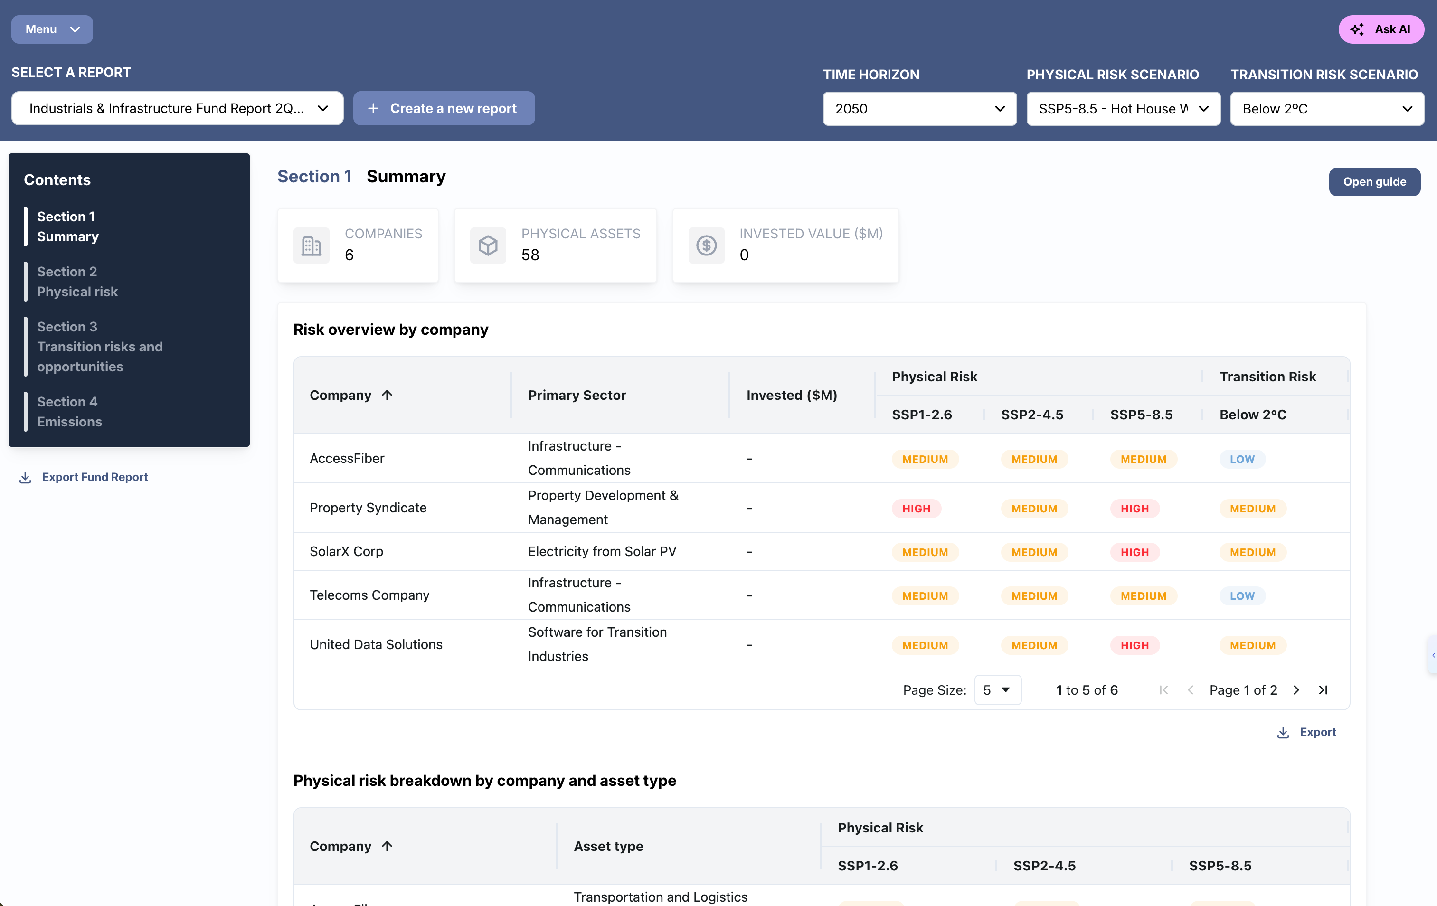Jump to last page of company table

tap(1323, 690)
